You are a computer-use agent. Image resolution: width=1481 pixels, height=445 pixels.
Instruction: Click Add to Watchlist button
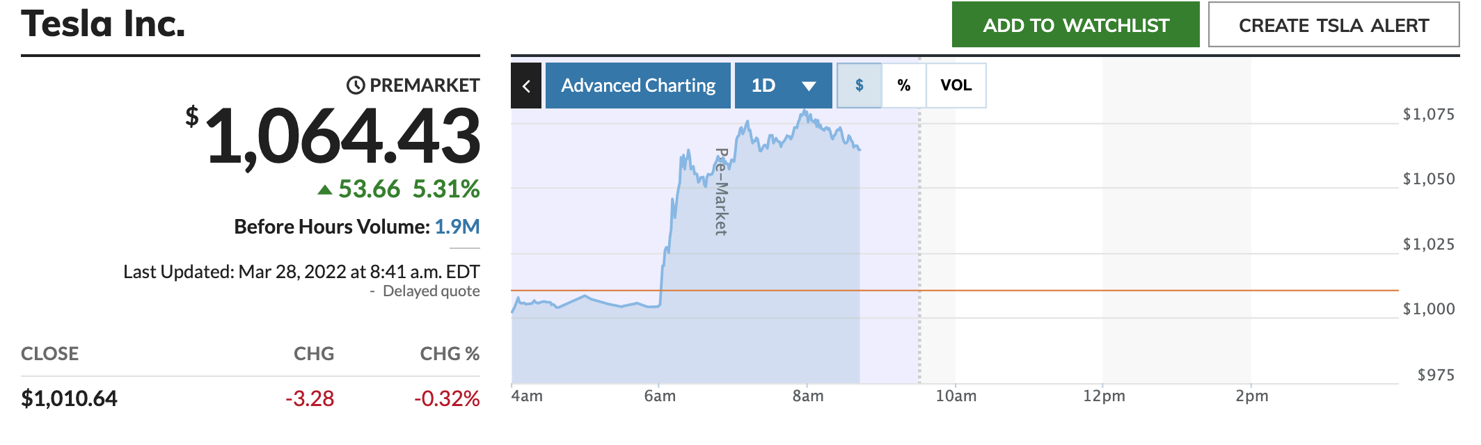point(1076,25)
